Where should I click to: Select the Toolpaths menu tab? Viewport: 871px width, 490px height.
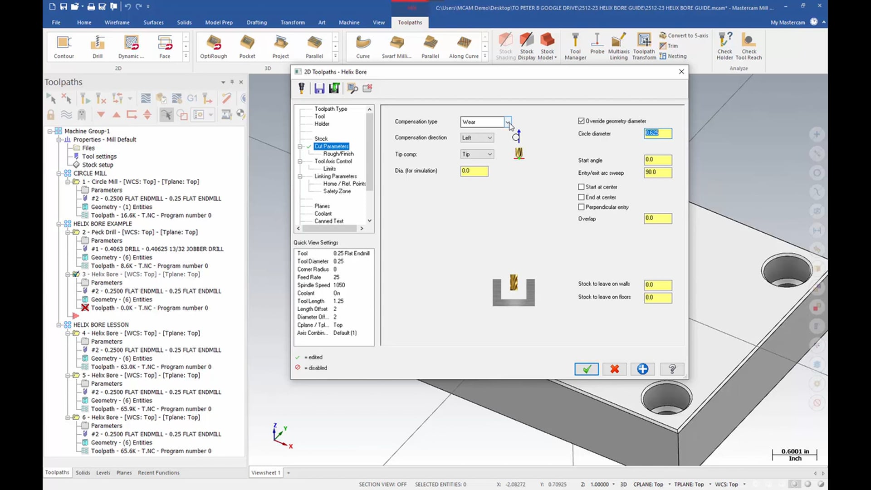click(410, 22)
